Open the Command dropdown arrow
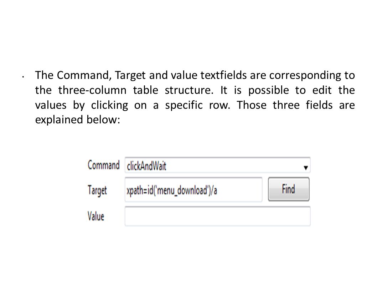 (306, 167)
